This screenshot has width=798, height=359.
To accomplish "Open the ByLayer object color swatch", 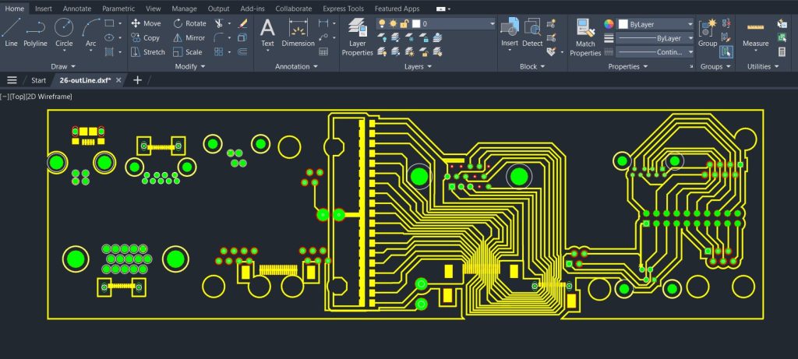I will [623, 24].
